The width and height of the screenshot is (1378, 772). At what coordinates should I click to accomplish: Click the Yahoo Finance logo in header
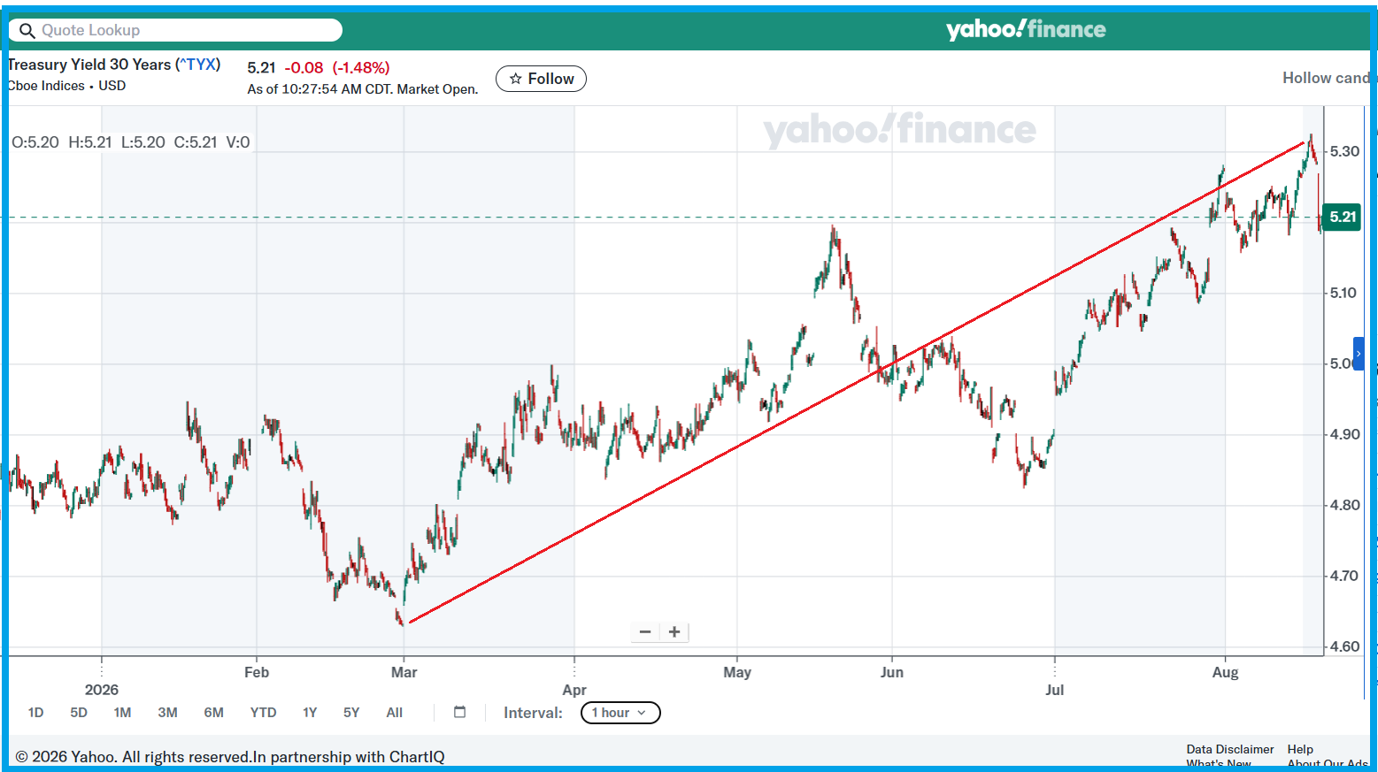(x=1026, y=29)
